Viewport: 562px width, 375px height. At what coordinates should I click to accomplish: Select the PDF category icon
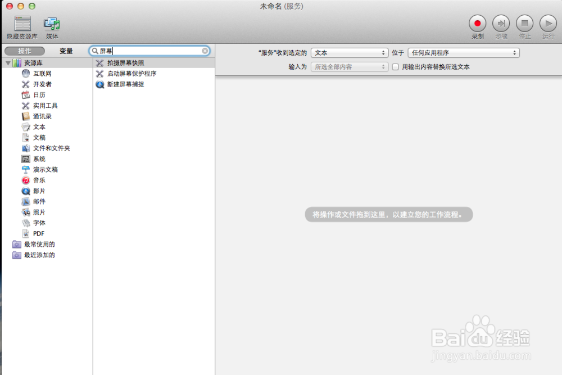click(26, 233)
